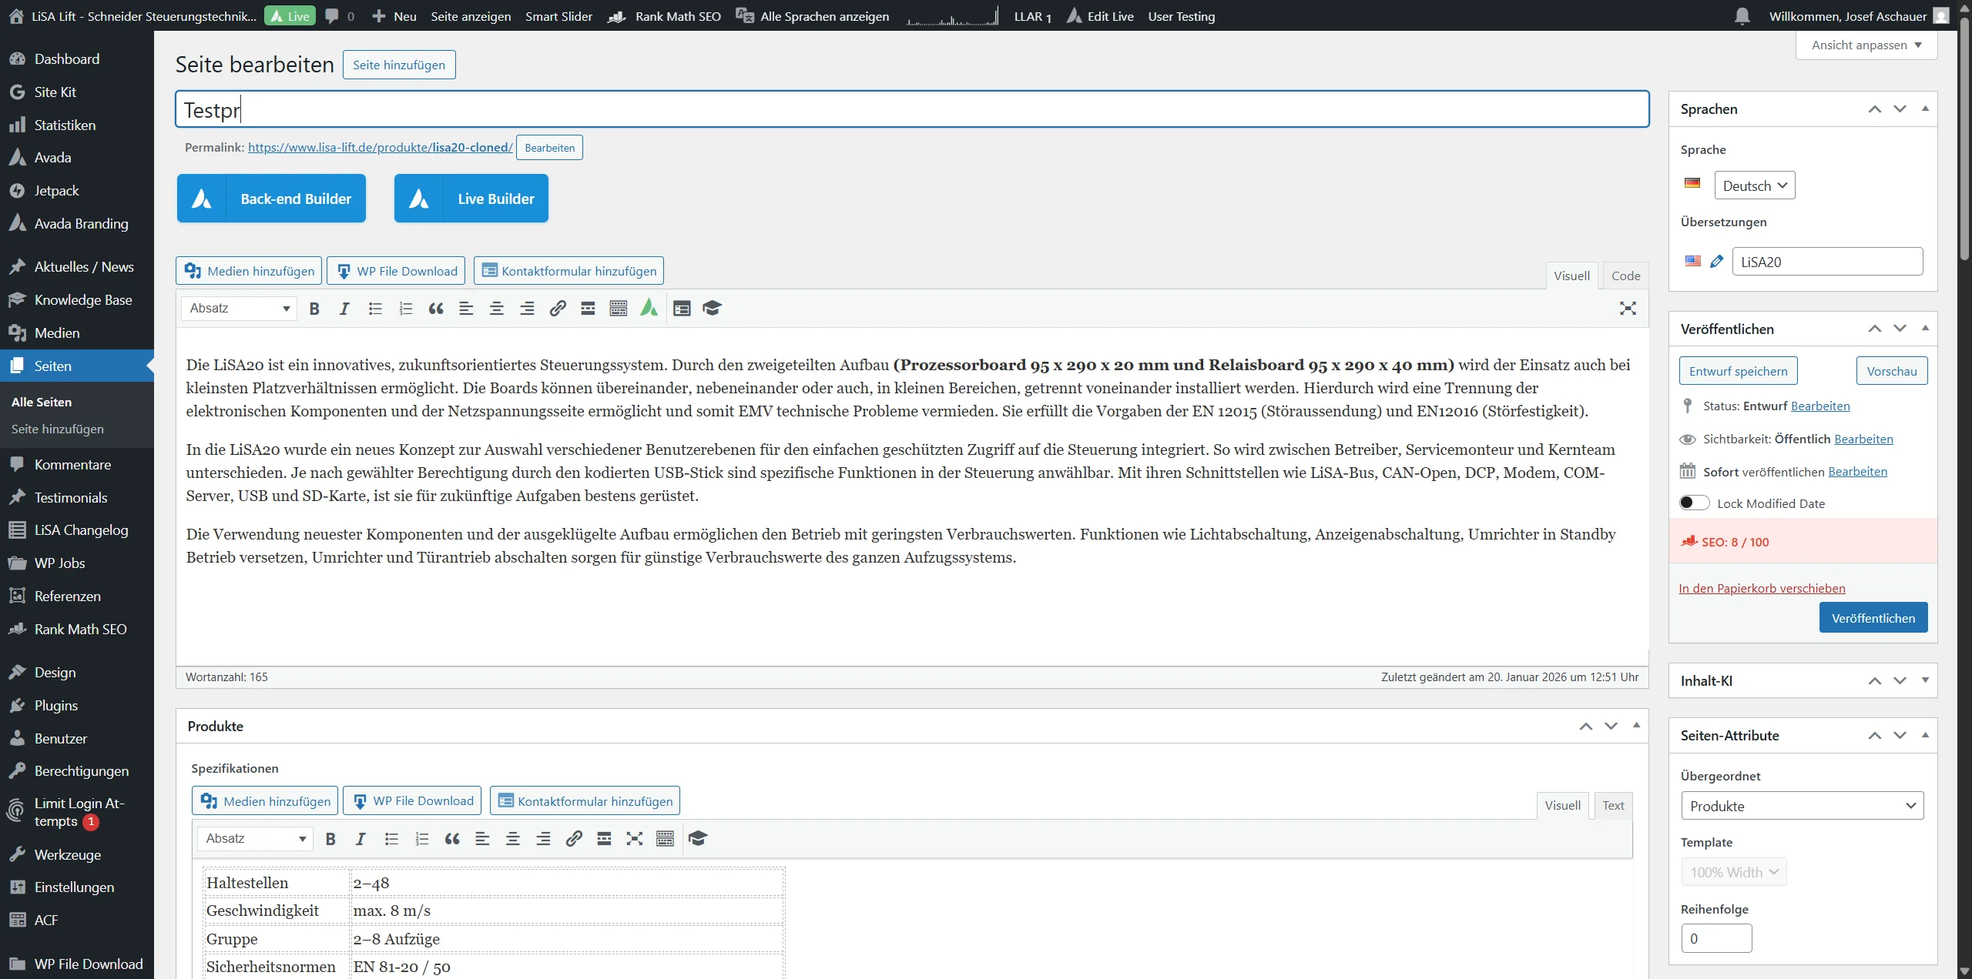Apply blockquote formatting in the editor
The width and height of the screenshot is (1972, 979).
tap(436, 308)
